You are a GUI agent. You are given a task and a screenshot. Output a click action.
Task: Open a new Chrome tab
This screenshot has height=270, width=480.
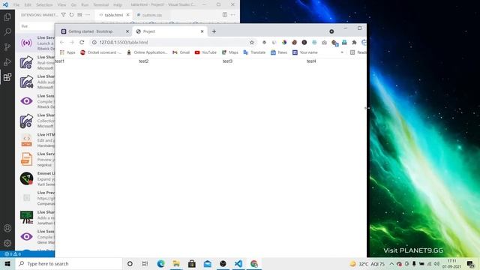pyautogui.click(x=214, y=31)
